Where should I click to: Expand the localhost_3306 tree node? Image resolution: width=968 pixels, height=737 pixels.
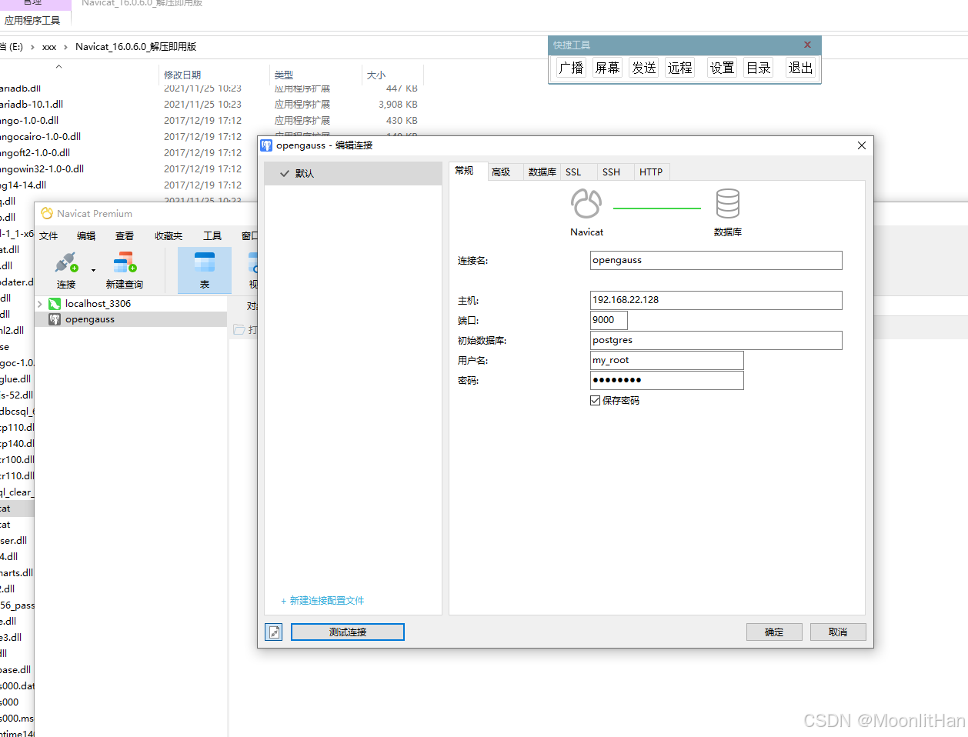pyautogui.click(x=38, y=303)
